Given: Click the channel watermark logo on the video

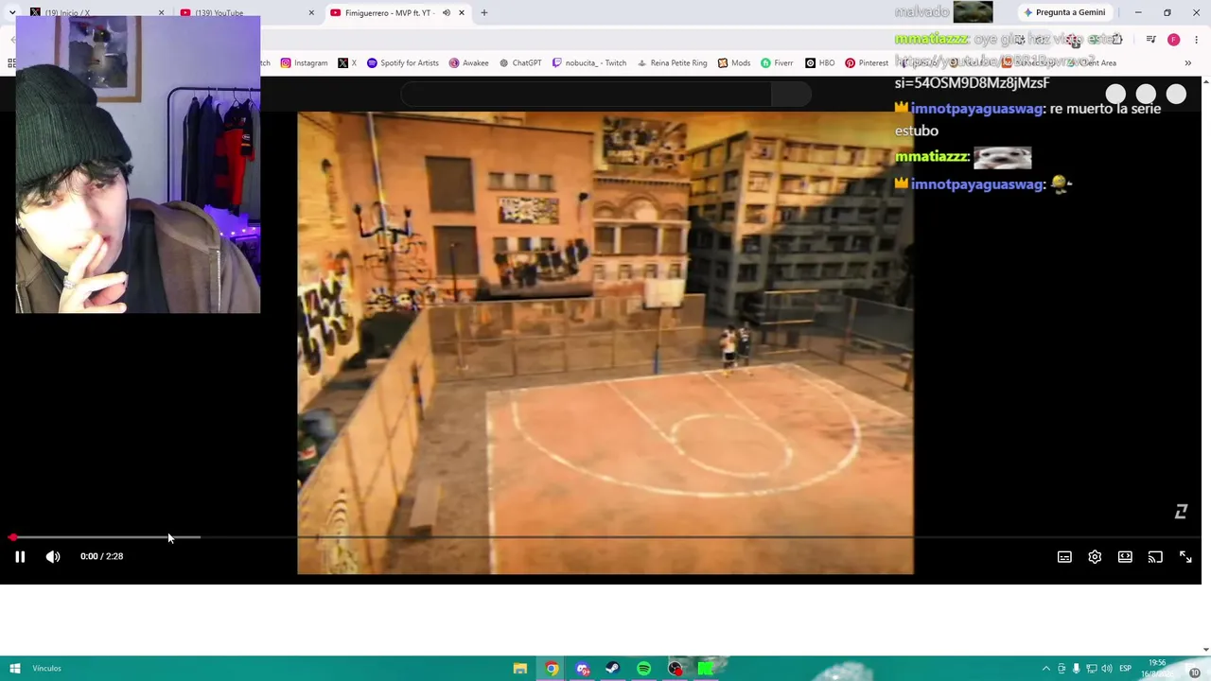Looking at the screenshot, I should pos(1181,512).
